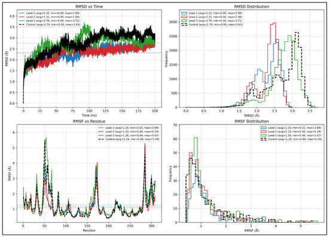
Task: Choose Lead-2 legend entry in RMSF vs Residue plot
Action: pyautogui.click(x=129, y=132)
